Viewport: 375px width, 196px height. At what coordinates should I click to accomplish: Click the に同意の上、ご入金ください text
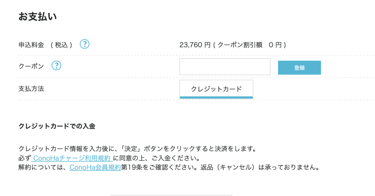[x=156, y=158]
